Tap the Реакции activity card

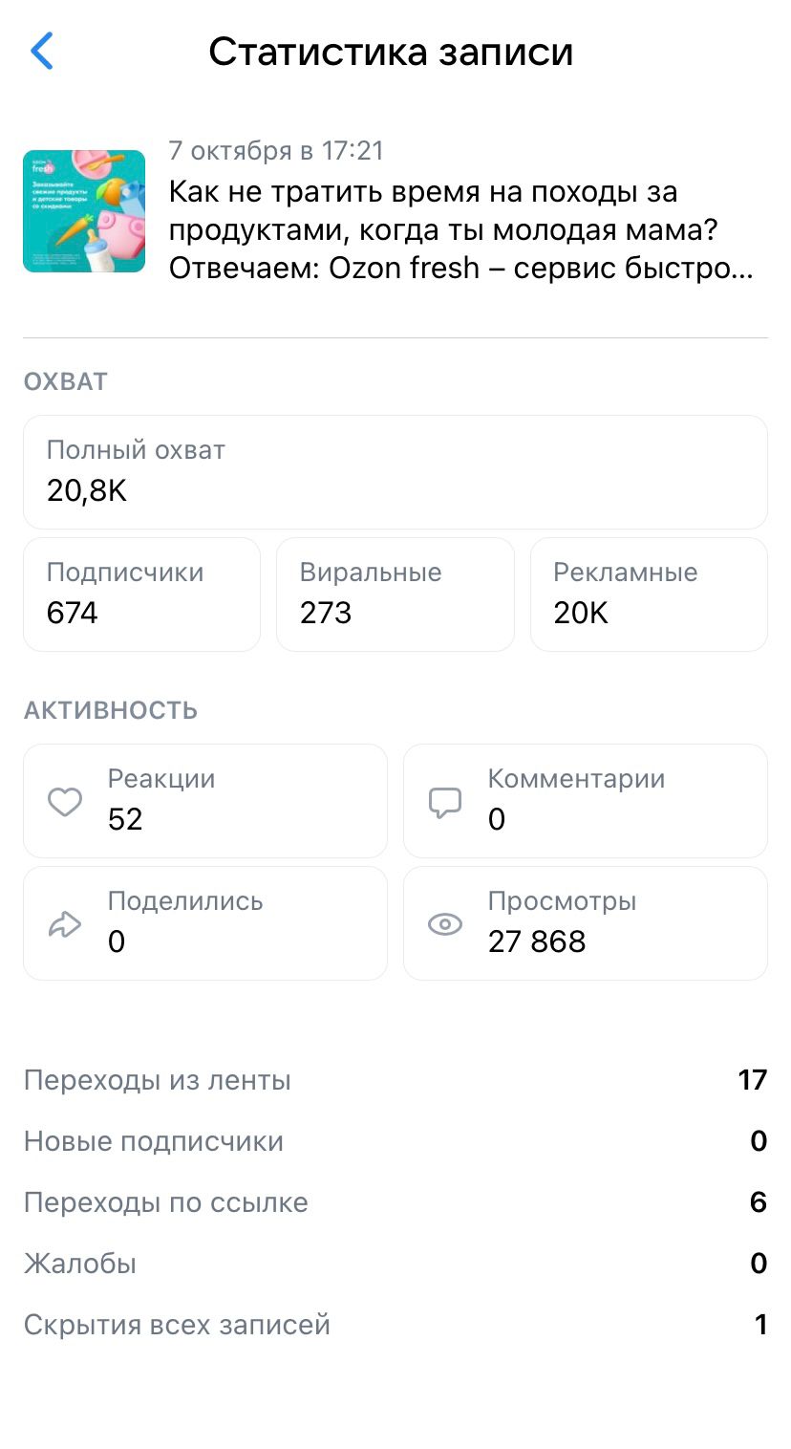coord(205,801)
